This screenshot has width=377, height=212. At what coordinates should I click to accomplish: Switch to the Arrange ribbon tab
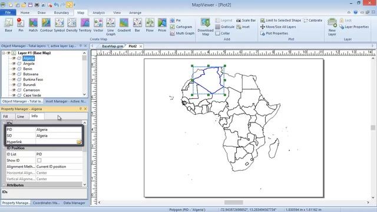pos(135,12)
